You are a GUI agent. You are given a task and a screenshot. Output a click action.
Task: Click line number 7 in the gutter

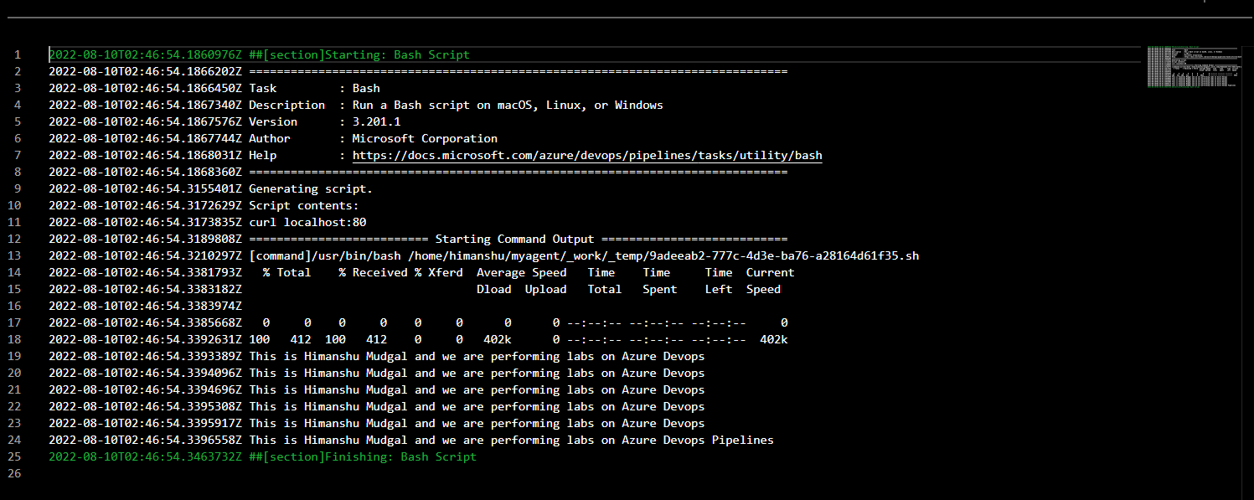tap(18, 155)
